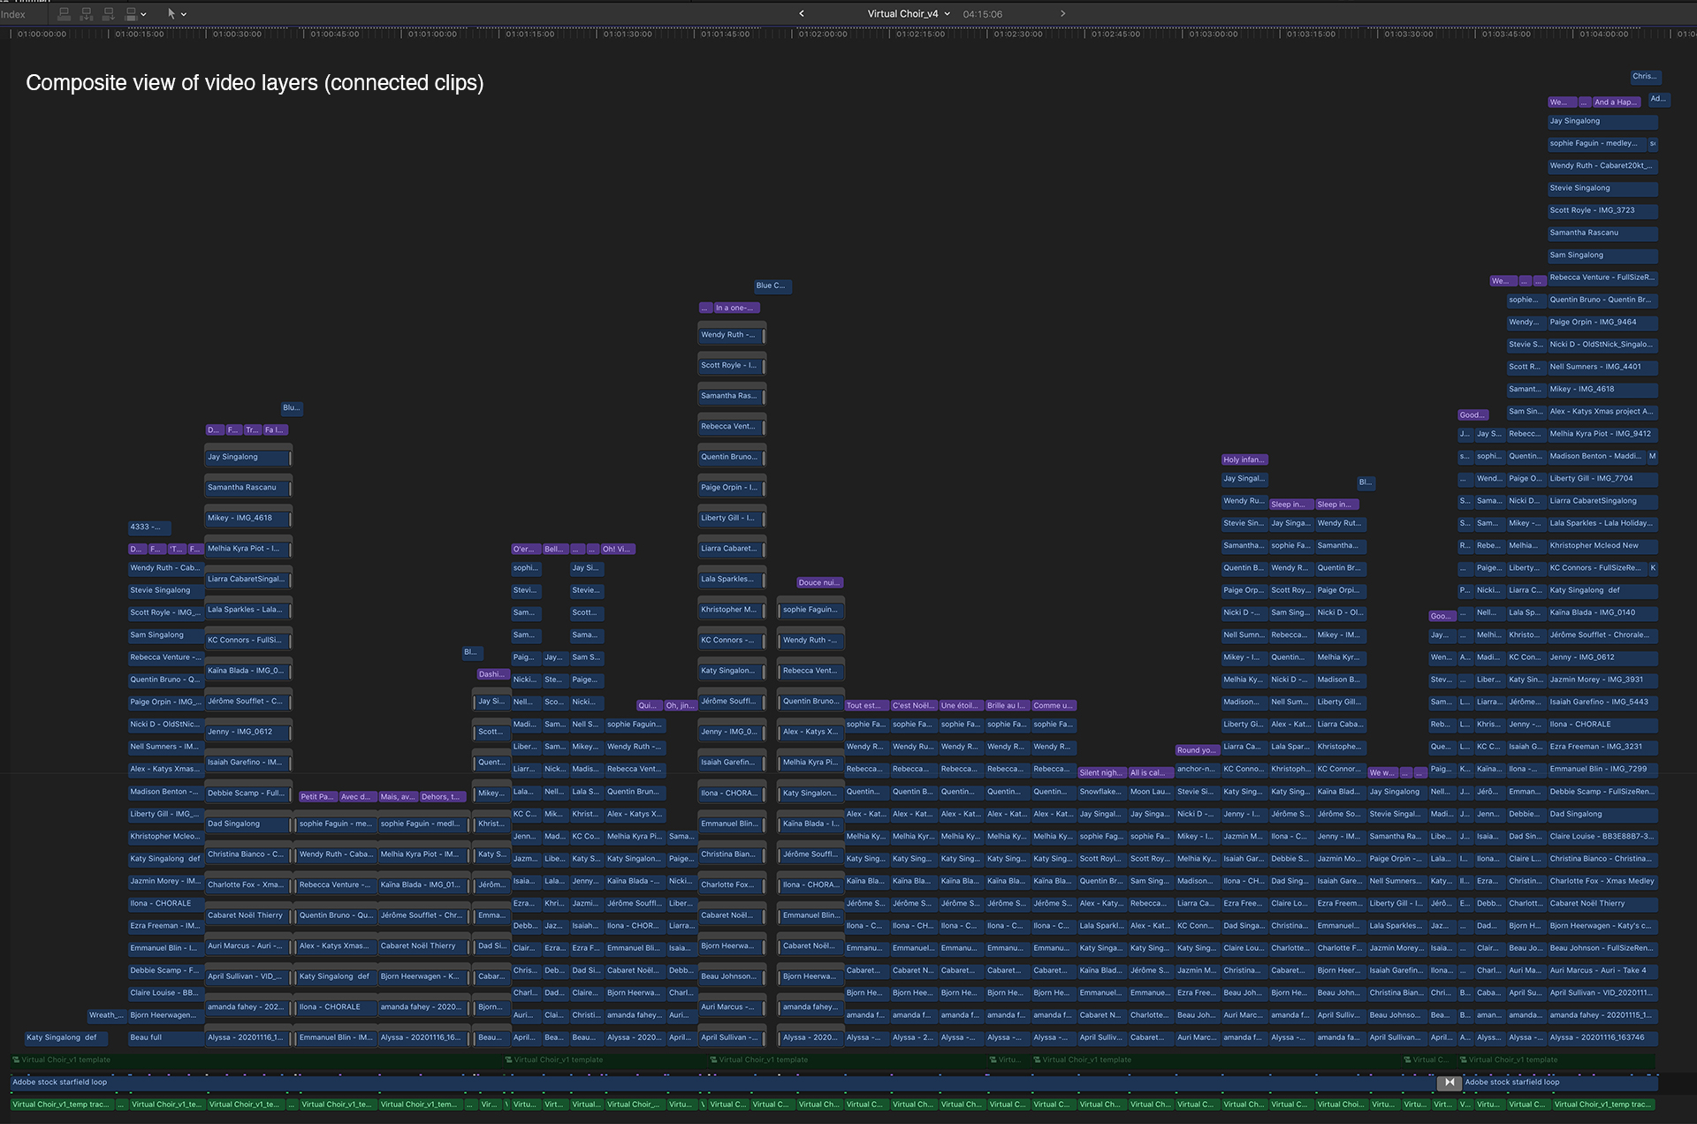Select the Beau full clip
This screenshot has height=1124, width=1697.
click(165, 1037)
